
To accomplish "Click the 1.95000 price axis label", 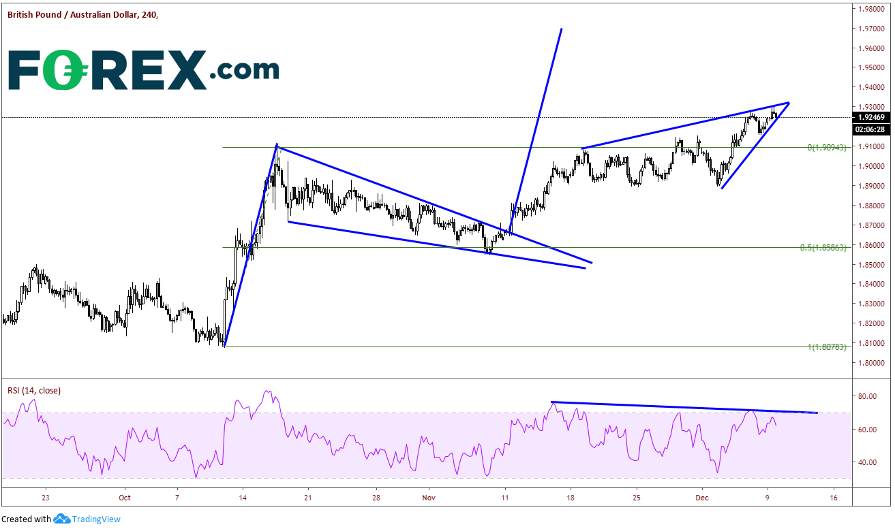I will coord(873,68).
